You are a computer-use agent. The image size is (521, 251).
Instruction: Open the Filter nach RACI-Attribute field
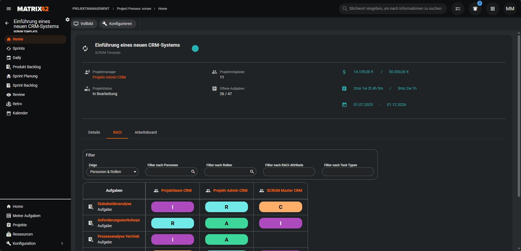[289, 172]
